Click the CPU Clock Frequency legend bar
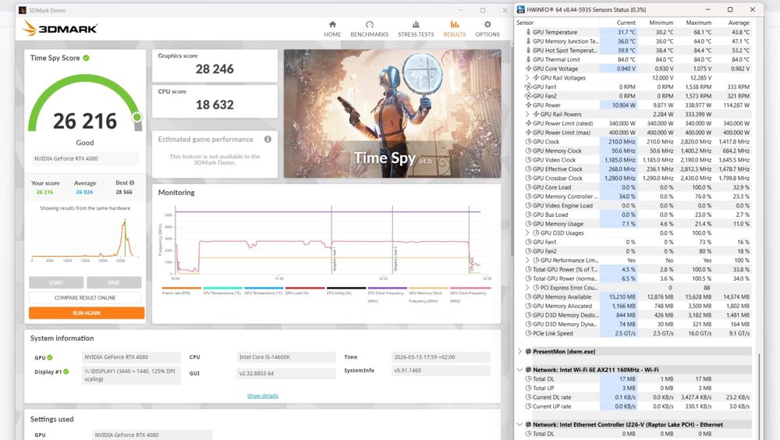Image resolution: width=780 pixels, height=440 pixels. coord(388,288)
